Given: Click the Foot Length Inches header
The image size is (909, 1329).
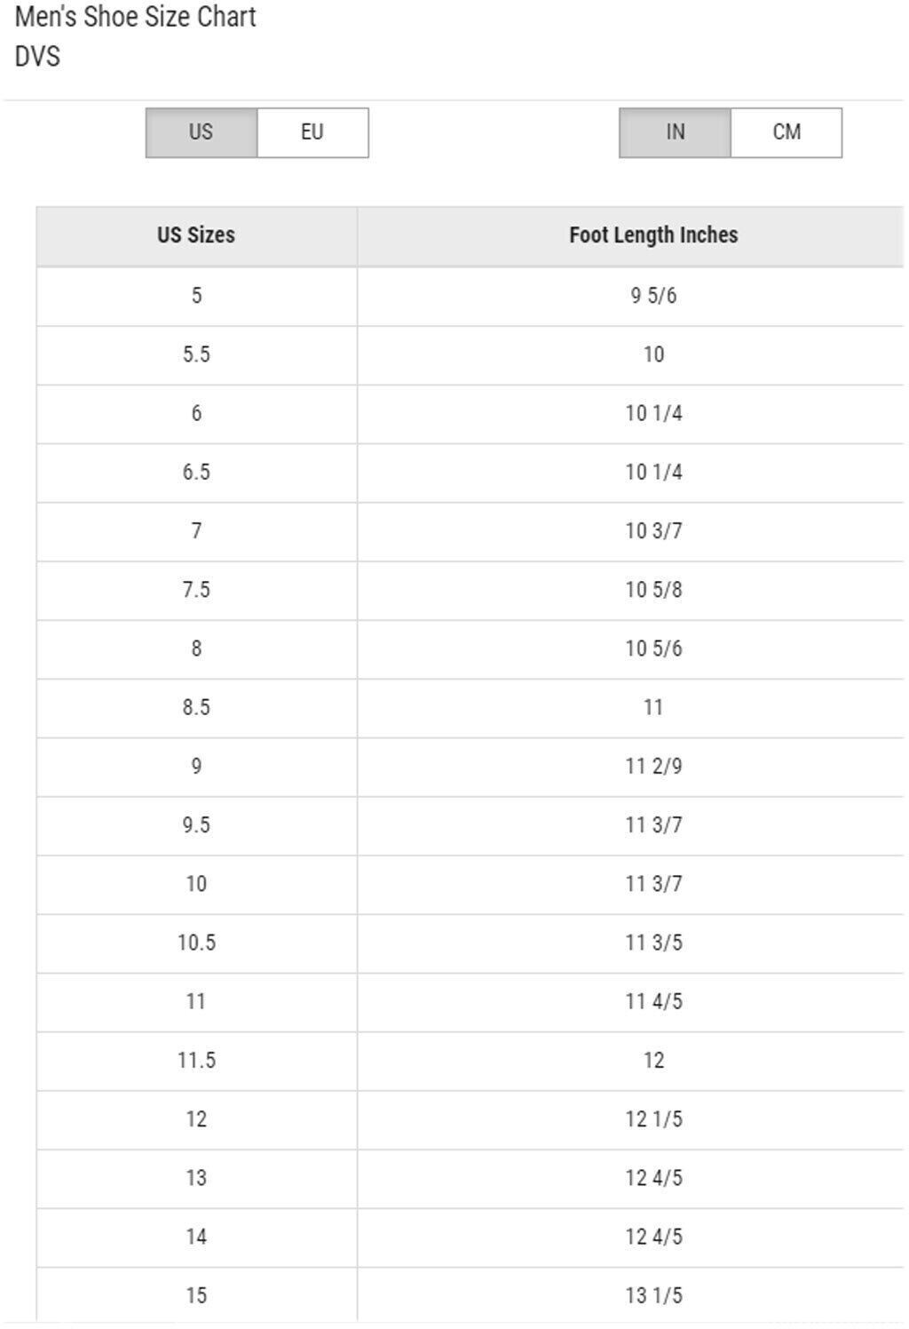Looking at the screenshot, I should 653,235.
